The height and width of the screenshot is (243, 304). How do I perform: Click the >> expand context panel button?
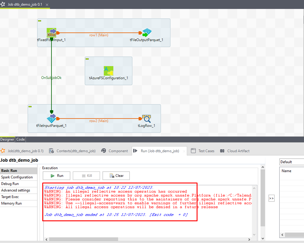272,199
